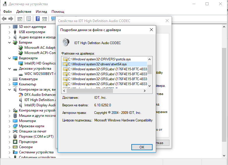
Task: Expand the Мрежови карти node
Action: (9, 126)
